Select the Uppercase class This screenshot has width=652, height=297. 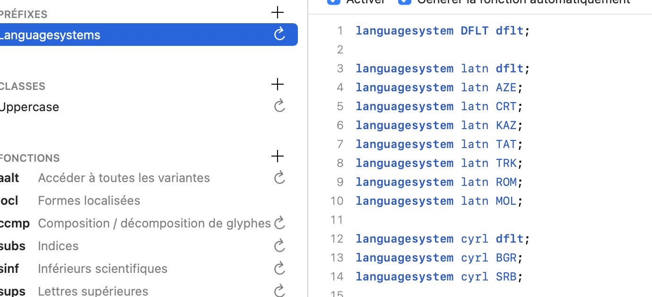point(29,107)
